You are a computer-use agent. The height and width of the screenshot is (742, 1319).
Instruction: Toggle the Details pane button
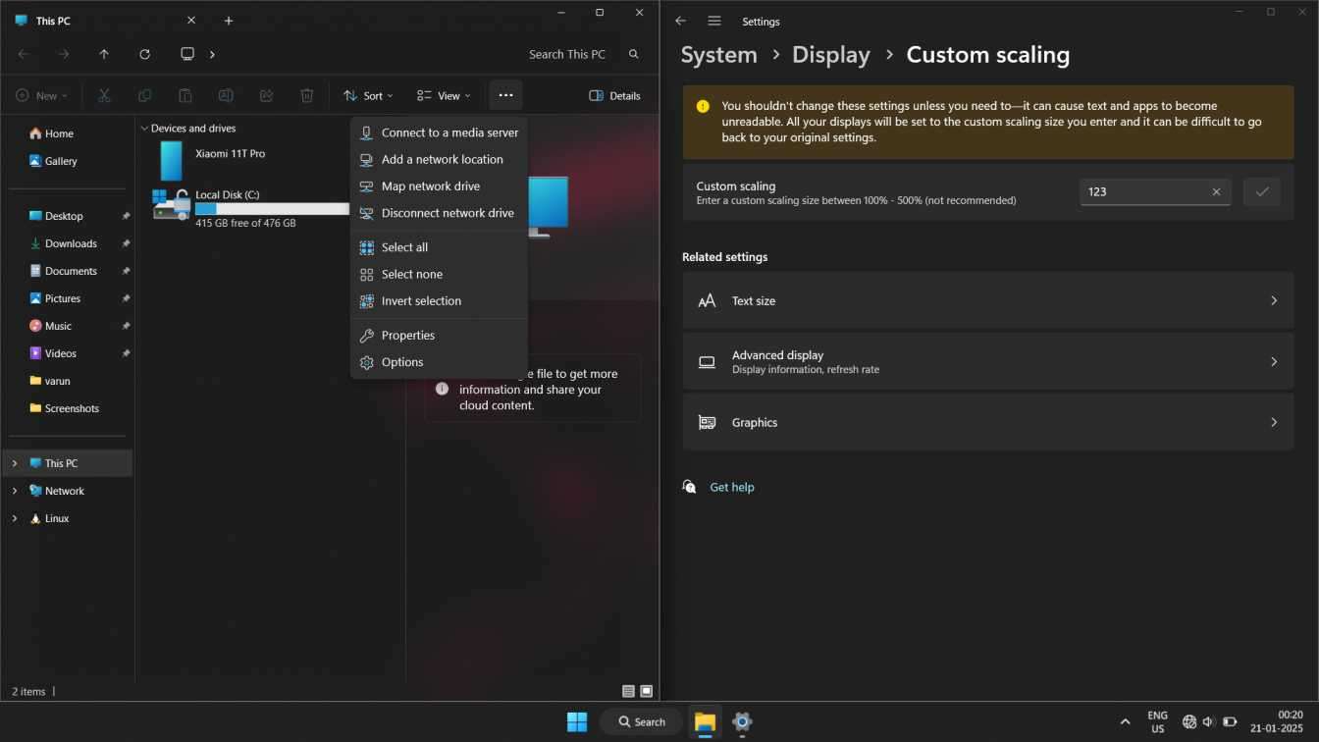614,95
